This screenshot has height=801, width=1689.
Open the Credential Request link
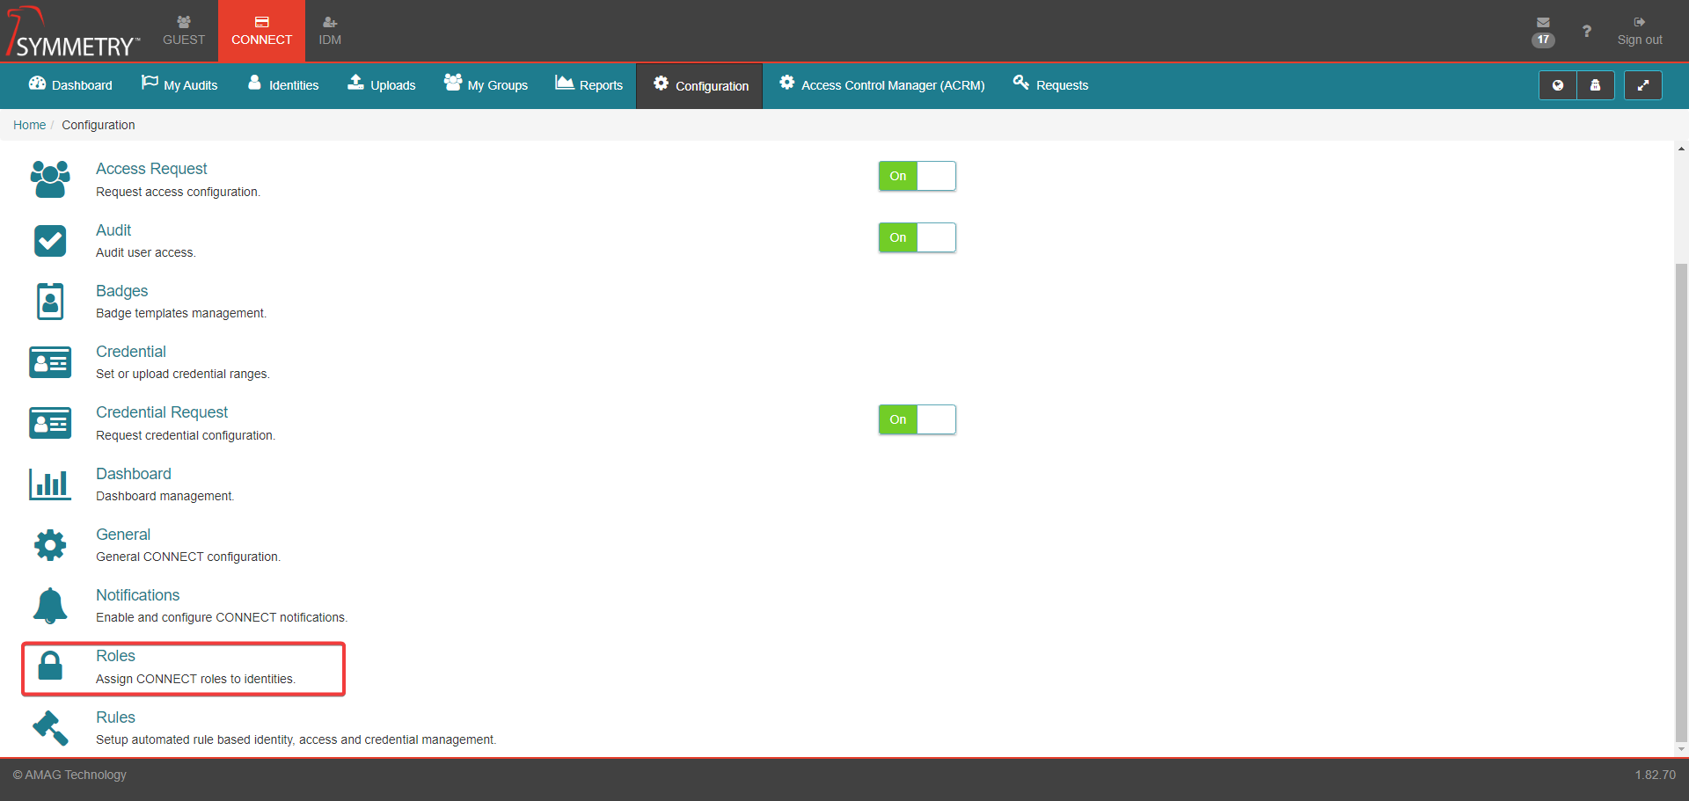pos(162,412)
